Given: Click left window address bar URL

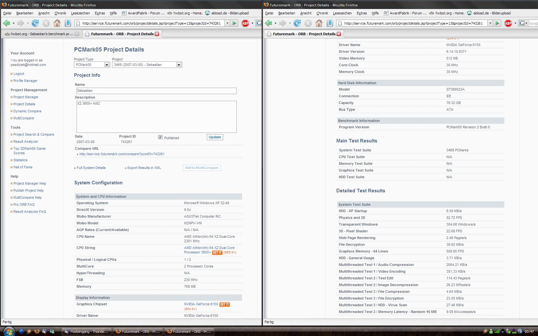Looking at the screenshot, I should 151,23.
